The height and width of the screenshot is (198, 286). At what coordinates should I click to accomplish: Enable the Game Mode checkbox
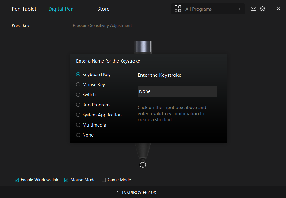104,180
